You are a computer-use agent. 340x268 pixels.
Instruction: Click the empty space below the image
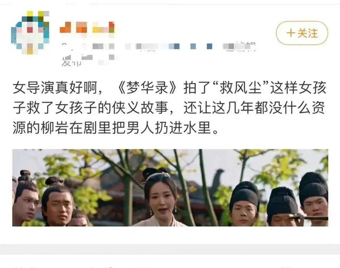pos(170,235)
